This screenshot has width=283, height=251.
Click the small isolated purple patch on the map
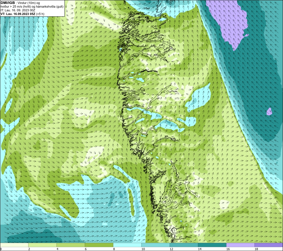tap(269, 111)
